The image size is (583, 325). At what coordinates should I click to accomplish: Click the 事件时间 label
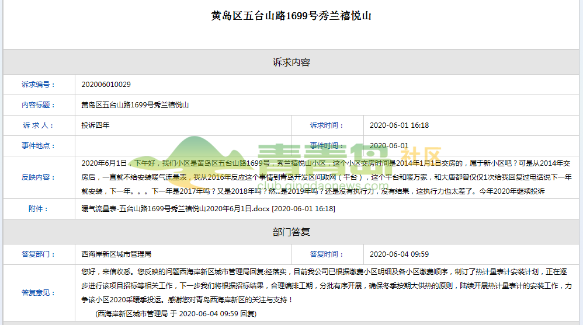click(x=327, y=146)
